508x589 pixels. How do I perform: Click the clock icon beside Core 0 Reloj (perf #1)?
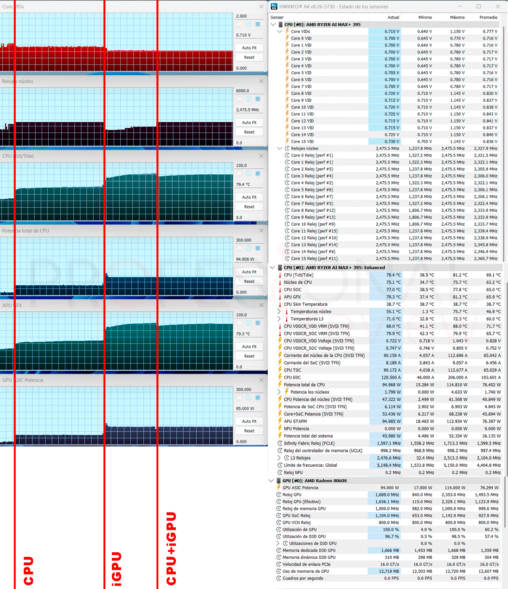[x=287, y=155]
